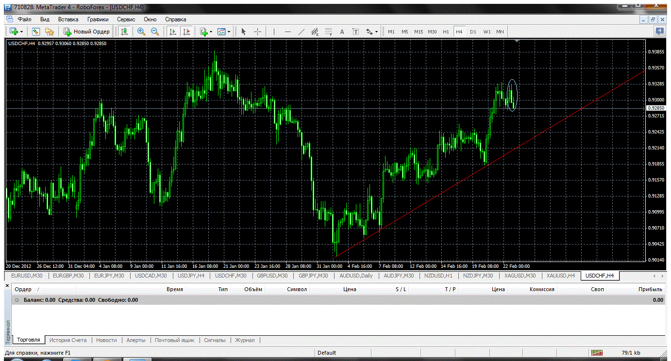Expand the Indicators dropdown arrow

tap(211, 32)
